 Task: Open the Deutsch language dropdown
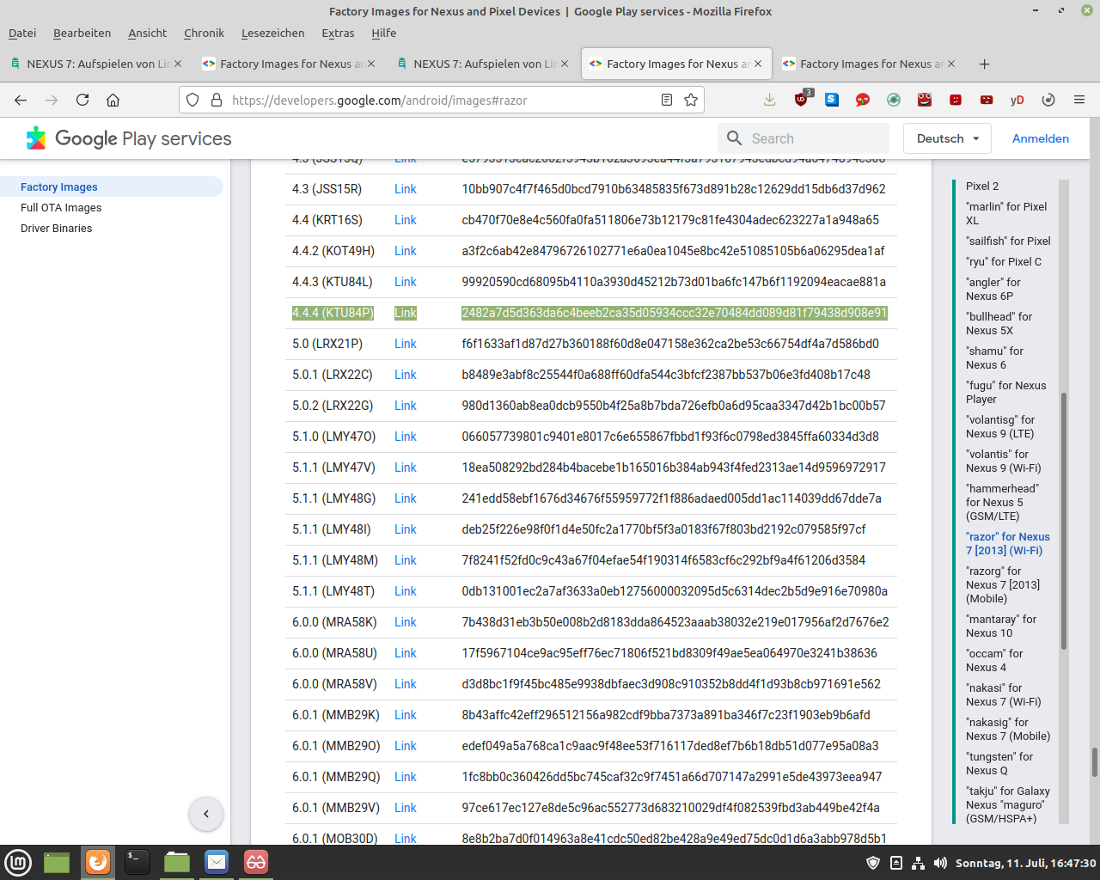click(948, 138)
